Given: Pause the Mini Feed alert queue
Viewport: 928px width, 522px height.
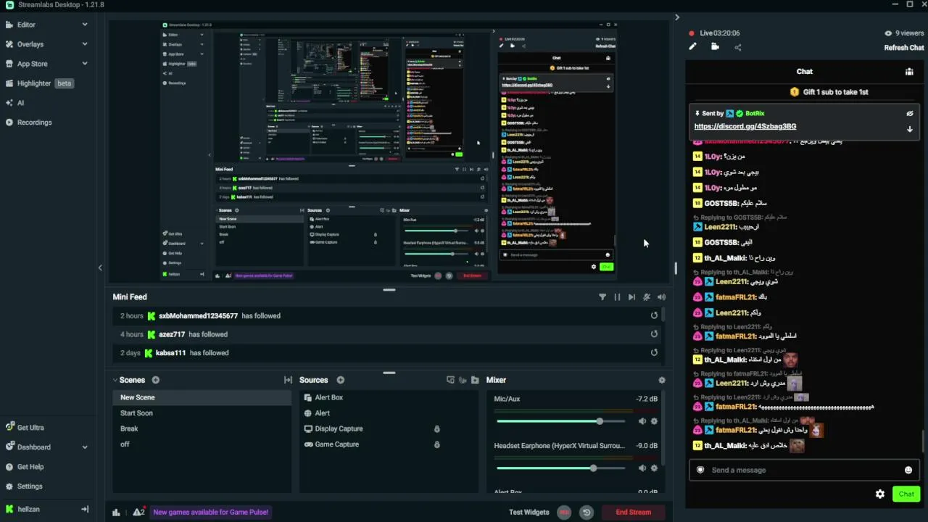Looking at the screenshot, I should click(617, 297).
